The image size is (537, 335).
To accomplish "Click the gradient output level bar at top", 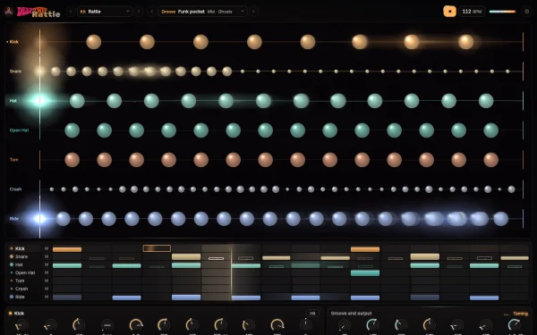I will [x=502, y=12].
